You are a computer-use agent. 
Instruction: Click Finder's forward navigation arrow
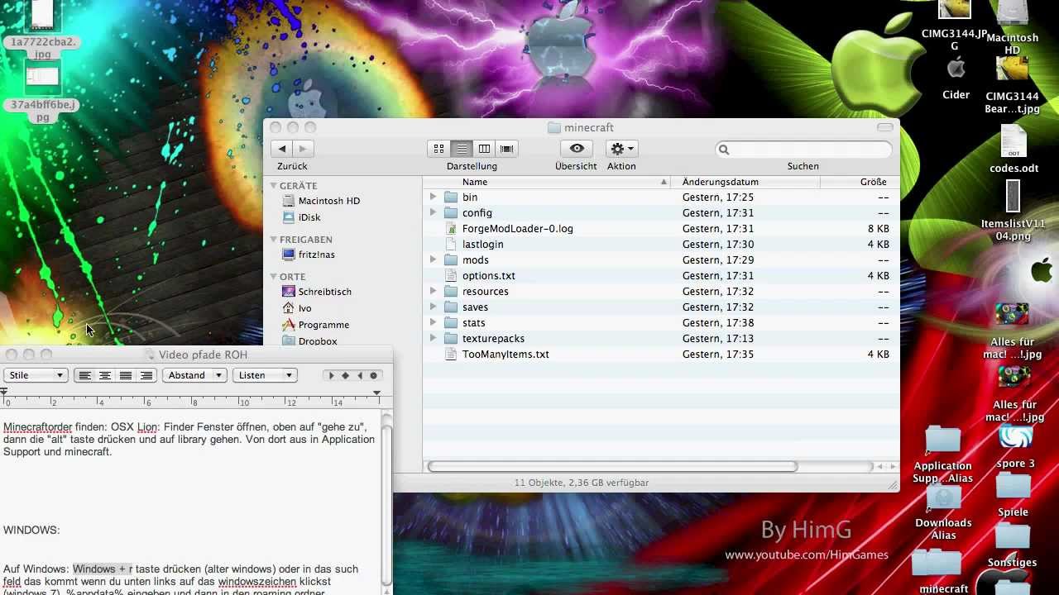point(303,149)
